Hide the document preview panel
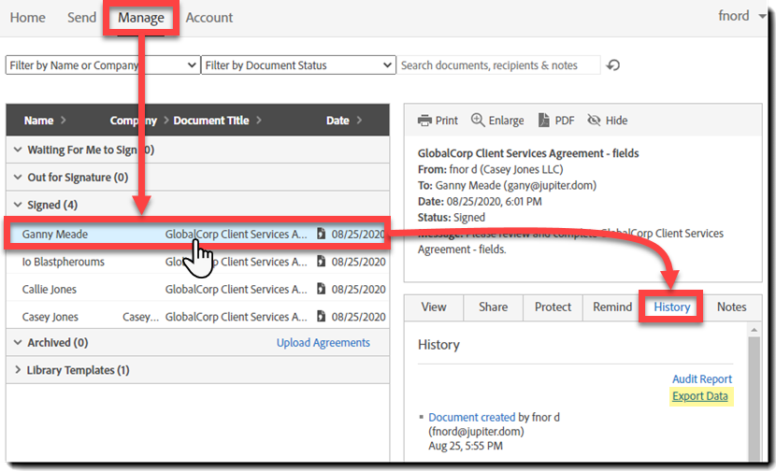This screenshot has height=471, width=776. [x=607, y=121]
